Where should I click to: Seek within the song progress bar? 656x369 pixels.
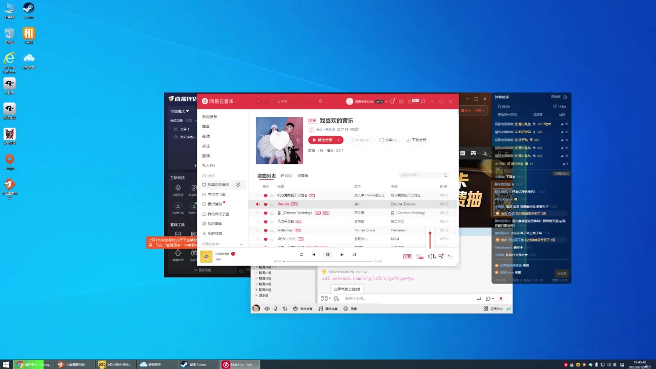click(328, 261)
